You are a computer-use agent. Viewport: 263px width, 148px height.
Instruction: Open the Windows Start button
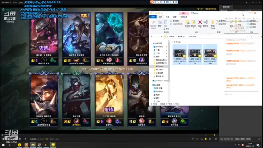tap(3, 145)
